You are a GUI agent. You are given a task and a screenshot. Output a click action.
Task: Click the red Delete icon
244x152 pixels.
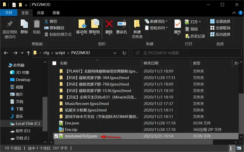click(x=109, y=24)
